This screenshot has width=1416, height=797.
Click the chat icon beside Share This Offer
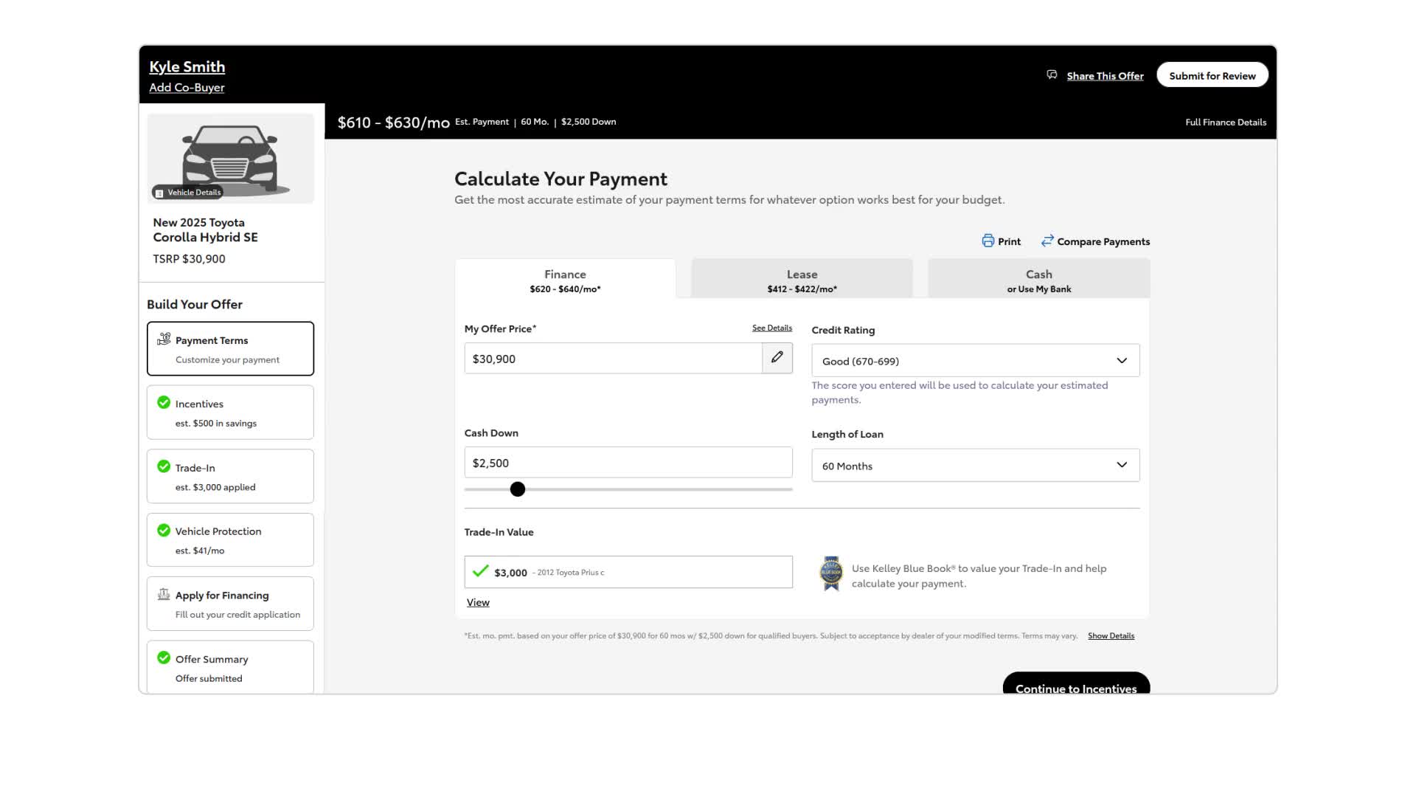point(1052,75)
